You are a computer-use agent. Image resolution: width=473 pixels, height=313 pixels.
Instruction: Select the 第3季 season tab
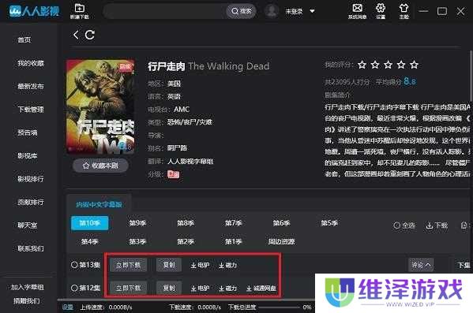(137, 241)
